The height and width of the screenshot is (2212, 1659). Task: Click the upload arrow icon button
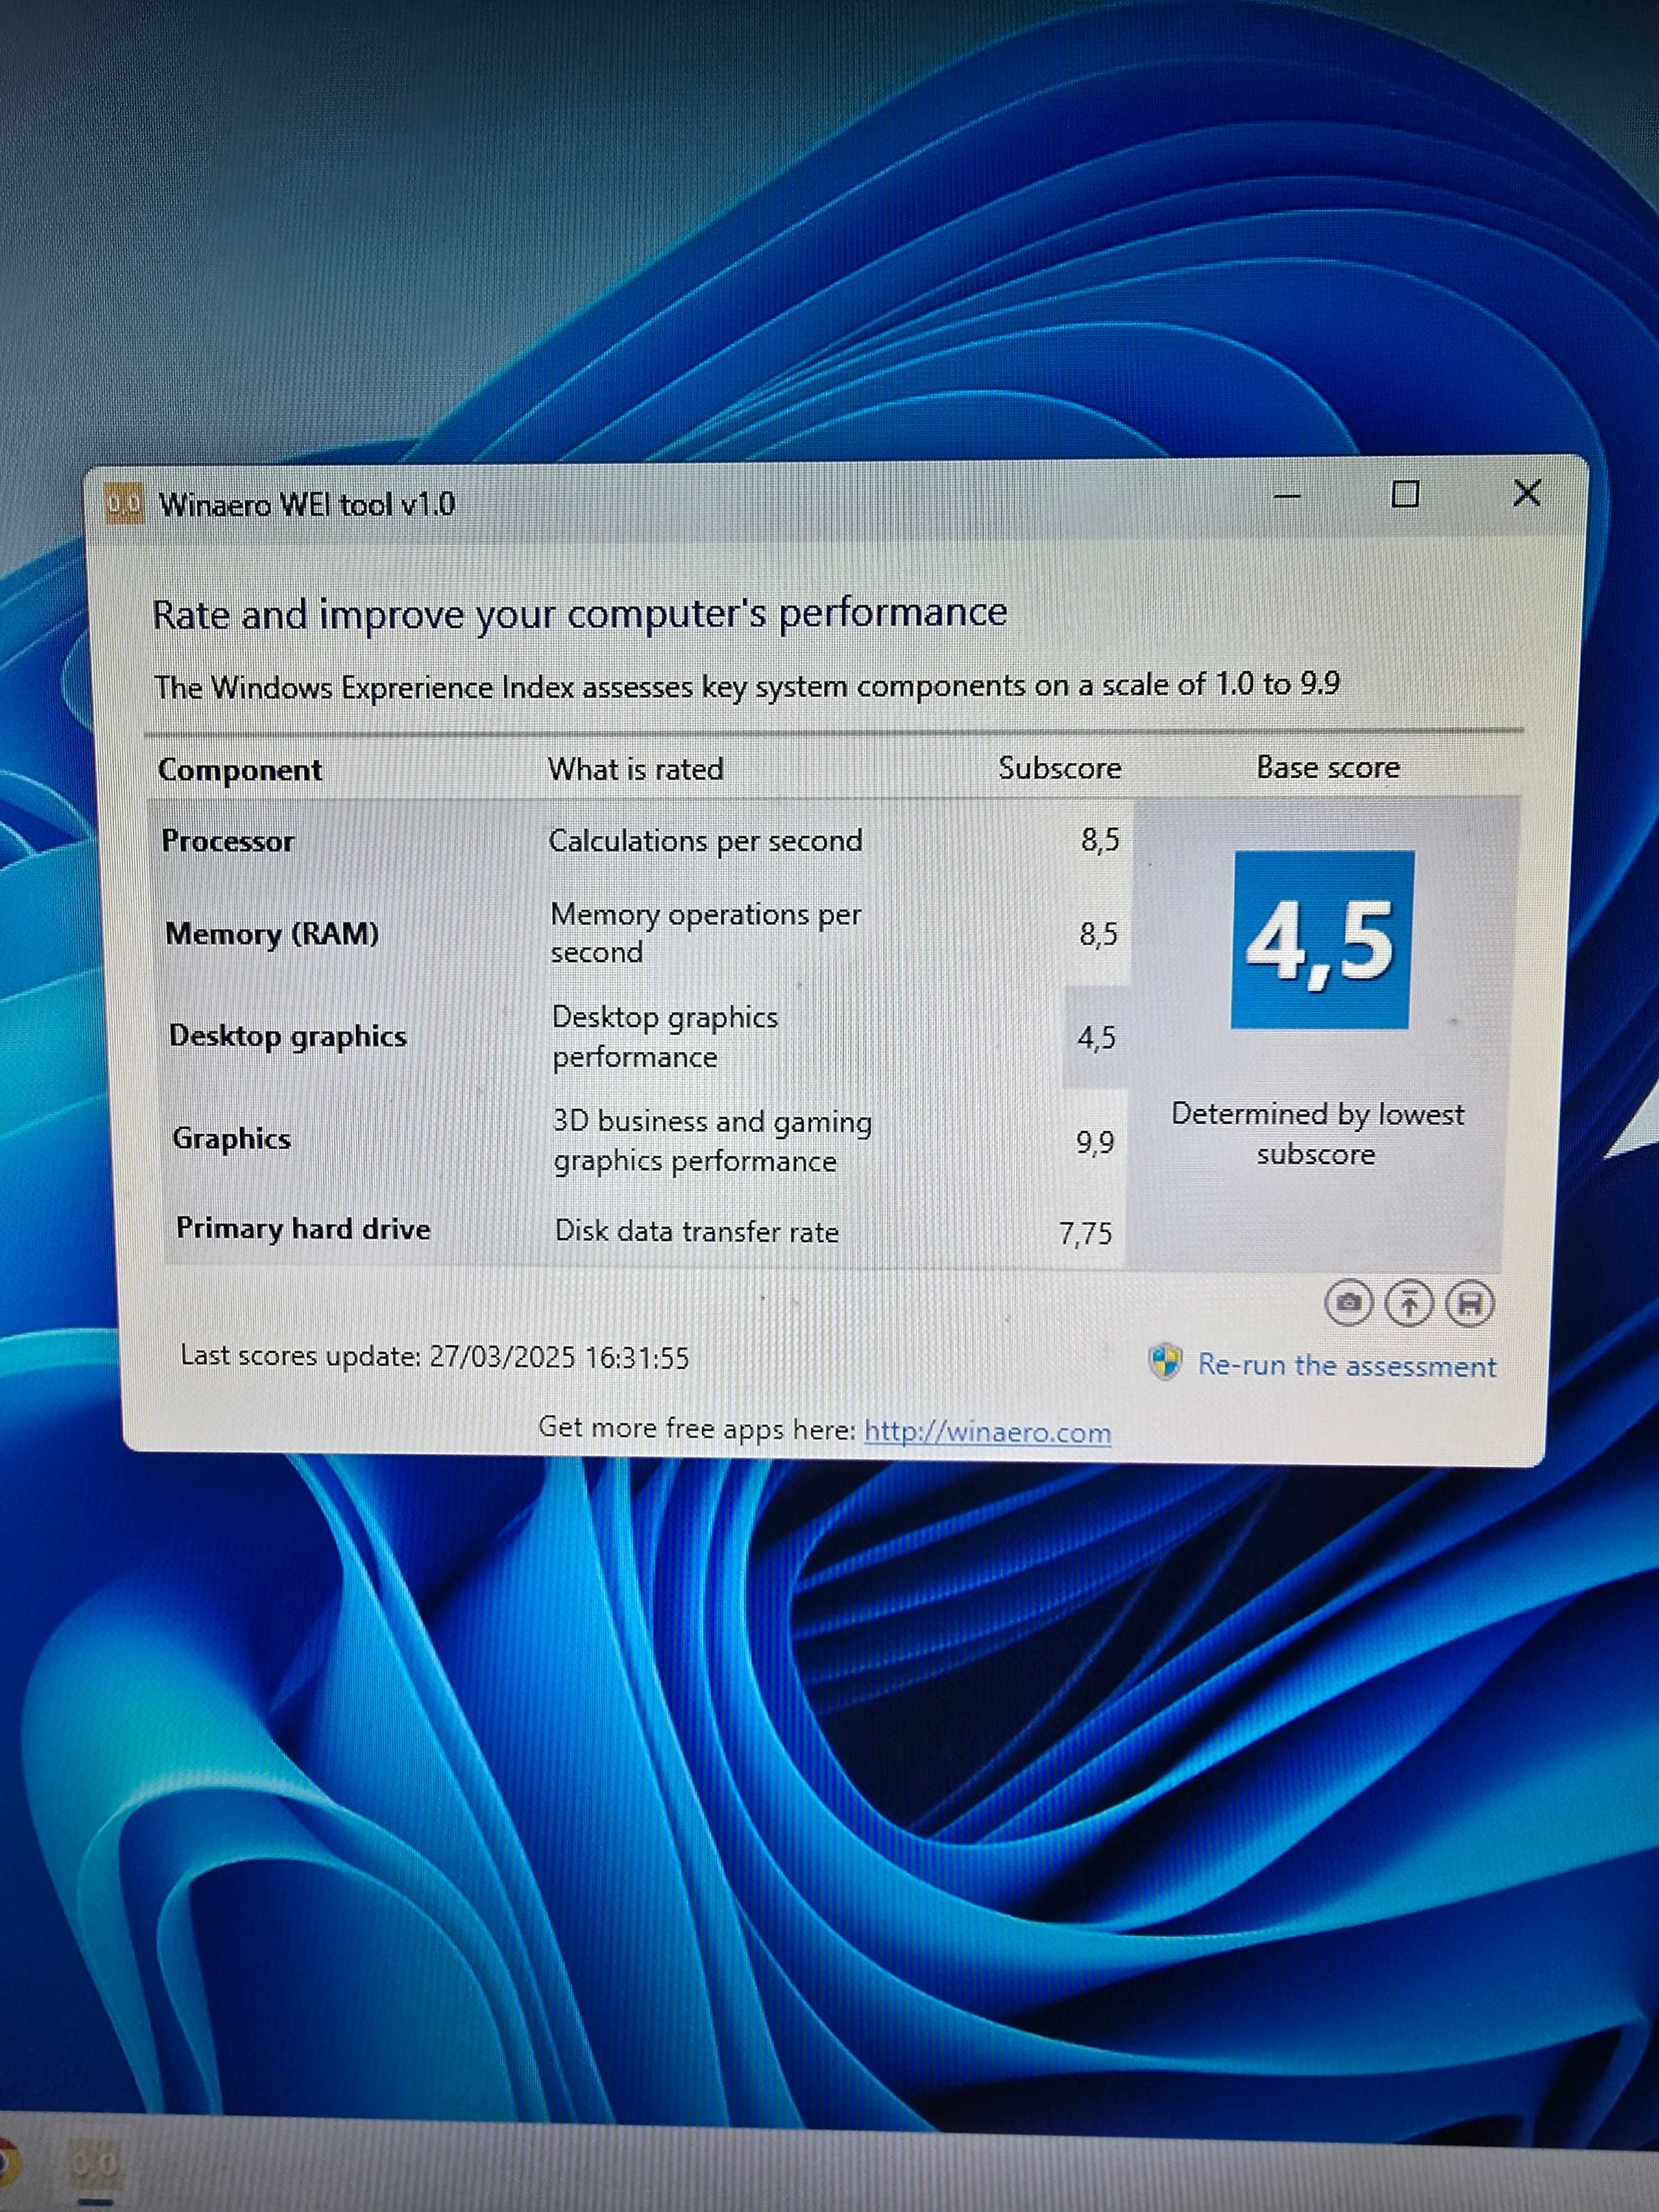tap(1408, 1303)
